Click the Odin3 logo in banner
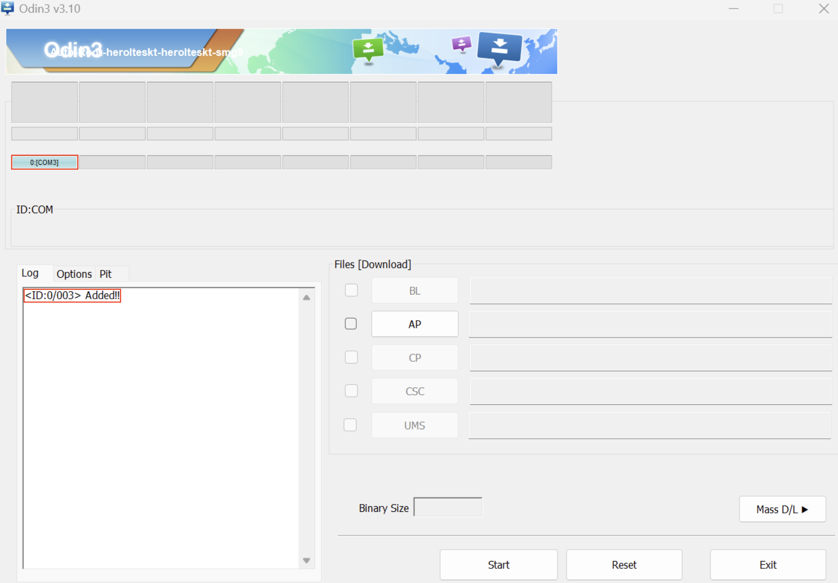The height and width of the screenshot is (583, 838). point(73,50)
